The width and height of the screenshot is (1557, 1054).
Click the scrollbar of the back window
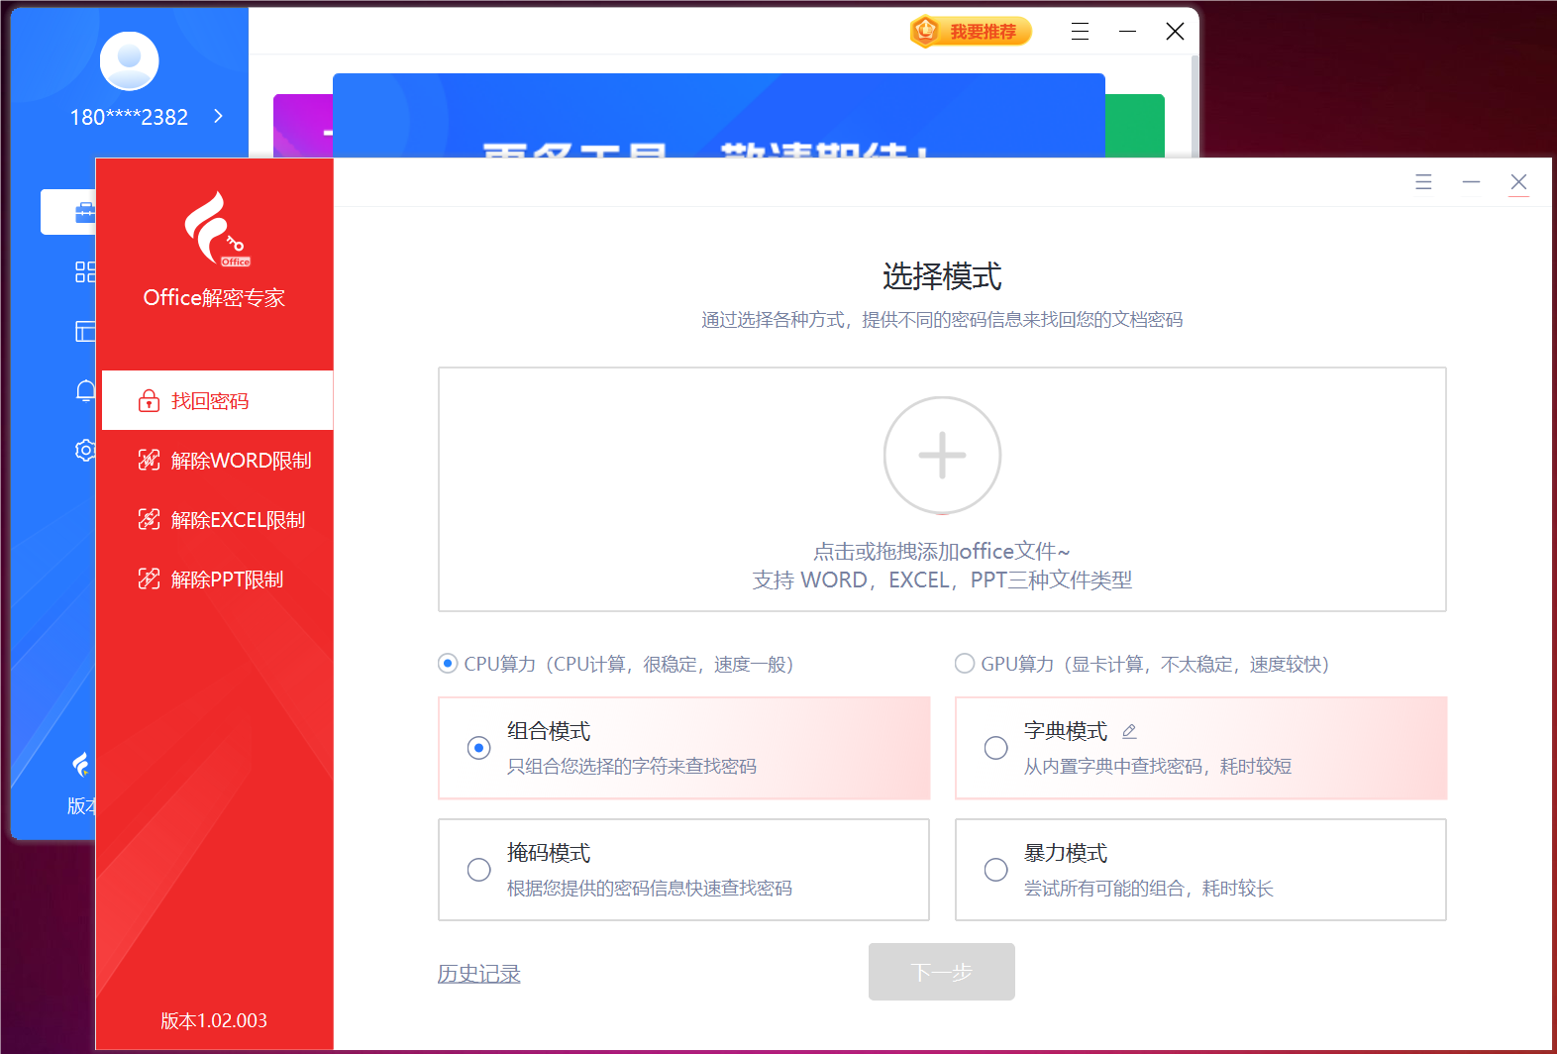[x=1194, y=106]
